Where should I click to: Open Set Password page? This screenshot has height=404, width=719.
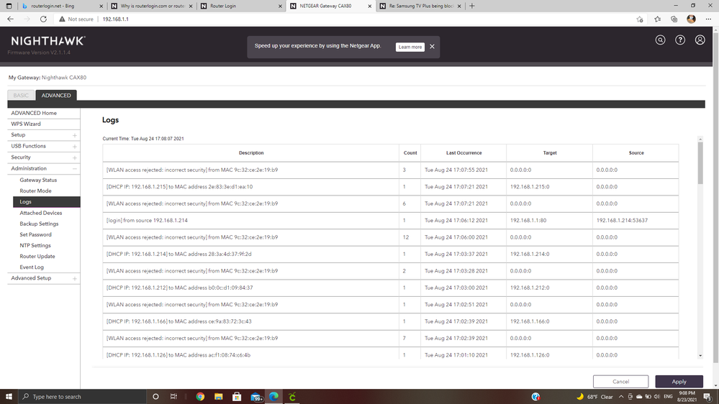[x=35, y=234]
